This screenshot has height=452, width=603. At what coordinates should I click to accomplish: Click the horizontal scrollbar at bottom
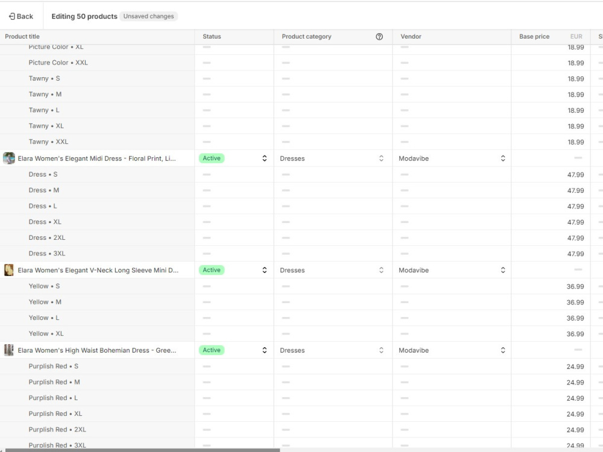tap(142, 450)
